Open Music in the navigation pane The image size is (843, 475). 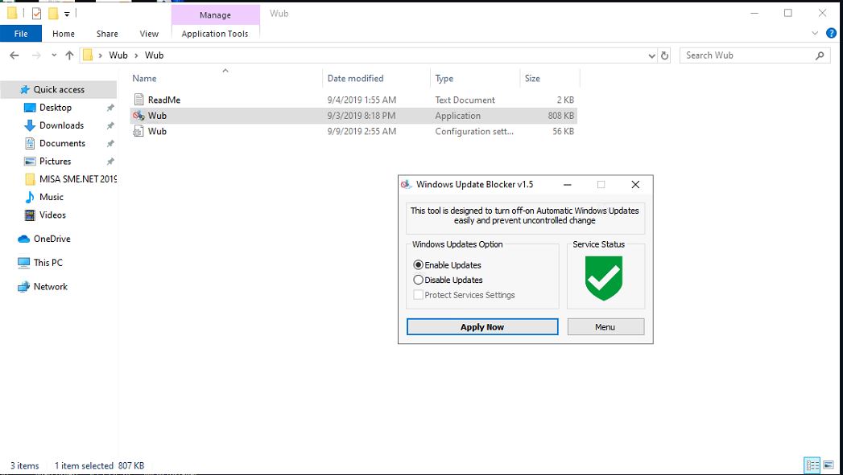point(51,197)
